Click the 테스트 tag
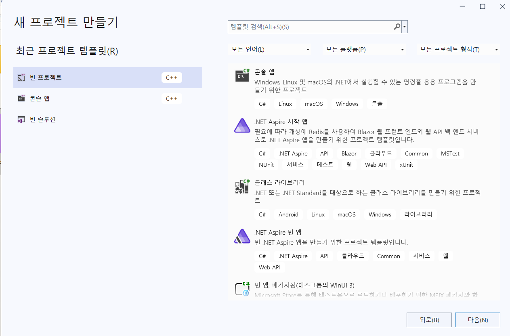Viewport: 510px width, 336px height. pos(325,165)
